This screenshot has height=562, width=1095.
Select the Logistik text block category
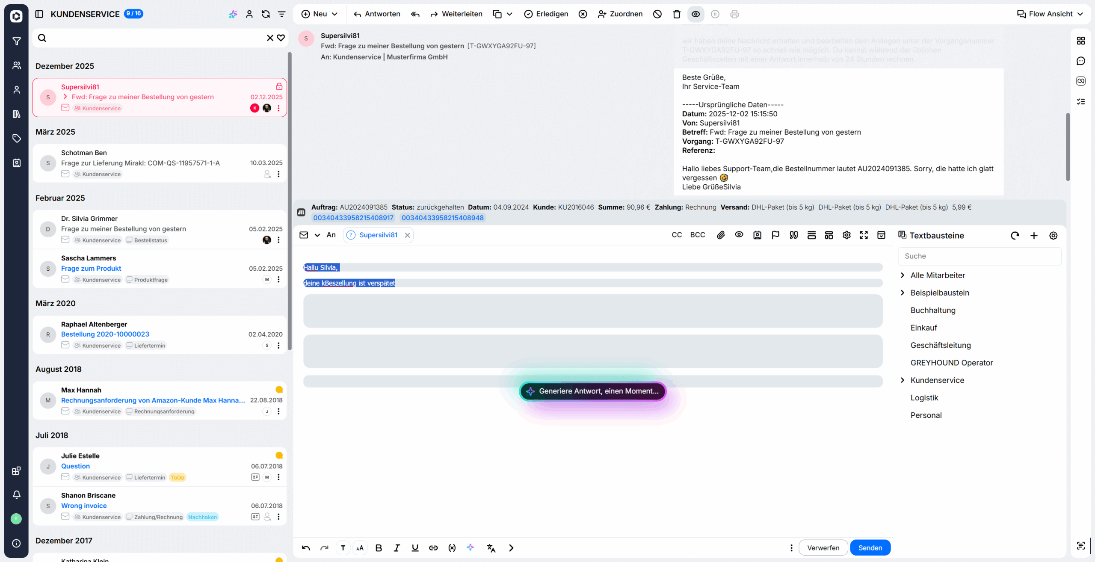[924, 397]
